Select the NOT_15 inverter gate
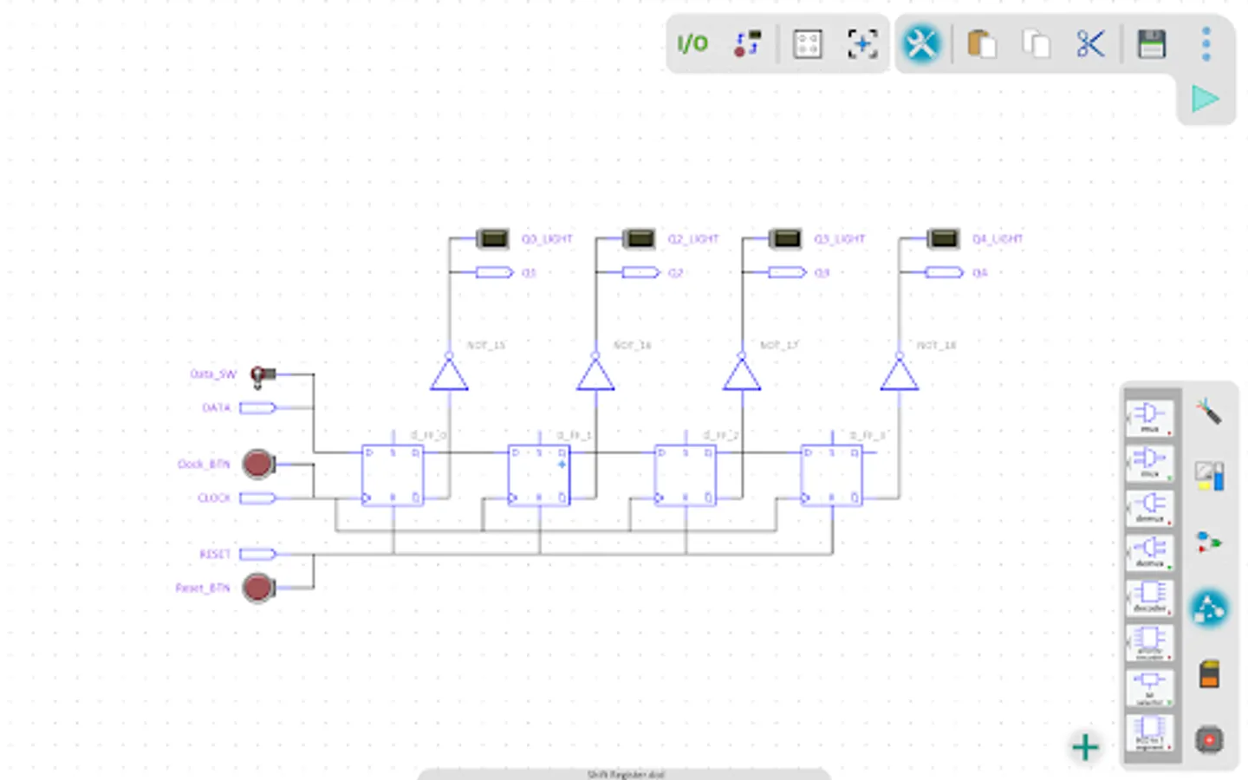1248x780 pixels. pos(449,374)
